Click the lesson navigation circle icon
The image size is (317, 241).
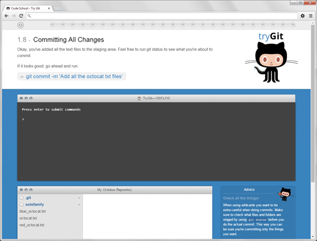20,25
